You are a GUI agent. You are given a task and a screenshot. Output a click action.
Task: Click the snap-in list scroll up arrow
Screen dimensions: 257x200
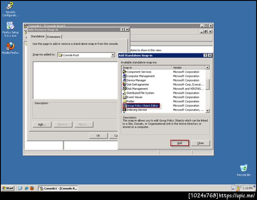pyautogui.click(x=207, y=67)
